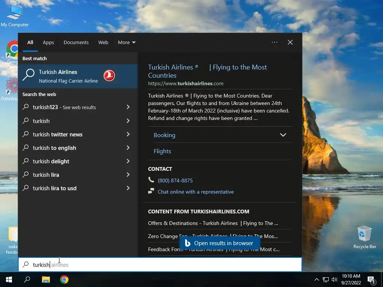Expand arrow for turkish suggestion
Screen dimensions: 383x287
128,121
